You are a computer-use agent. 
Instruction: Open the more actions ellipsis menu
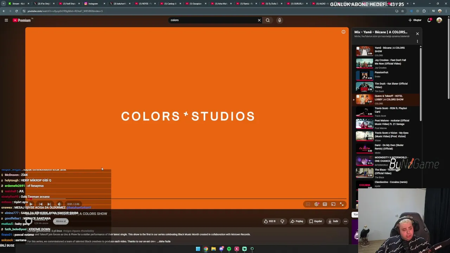pyautogui.click(x=346, y=221)
